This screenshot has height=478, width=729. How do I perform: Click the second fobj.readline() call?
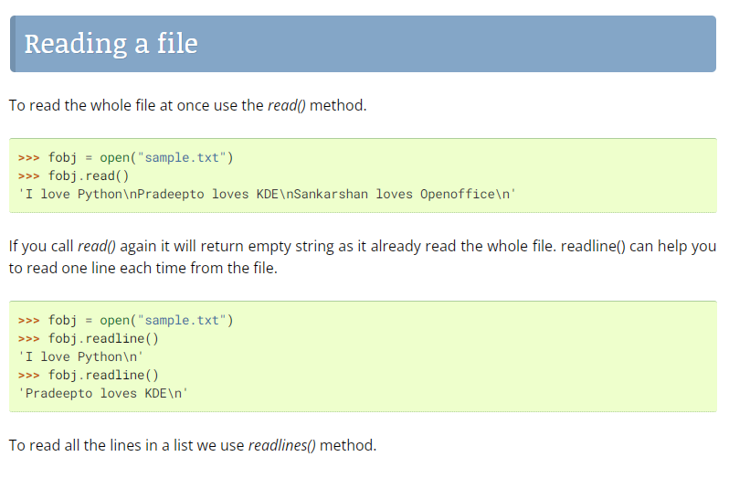click(x=103, y=375)
